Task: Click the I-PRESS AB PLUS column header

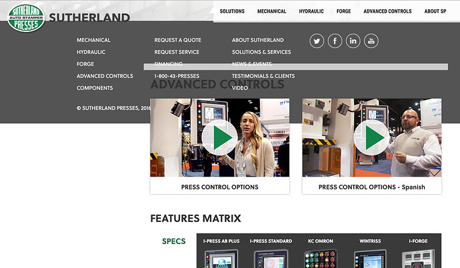Action: point(221,241)
